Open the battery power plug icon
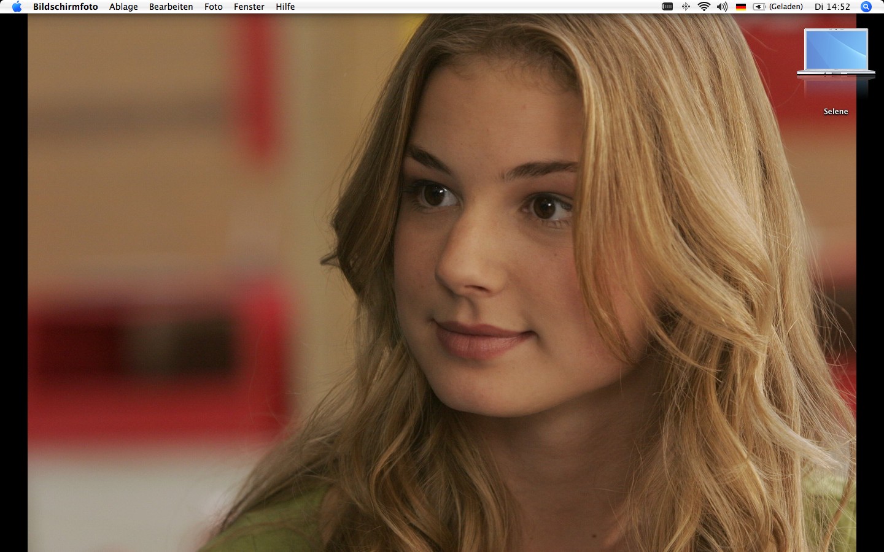Viewport: 884px width, 552px height. point(759,7)
